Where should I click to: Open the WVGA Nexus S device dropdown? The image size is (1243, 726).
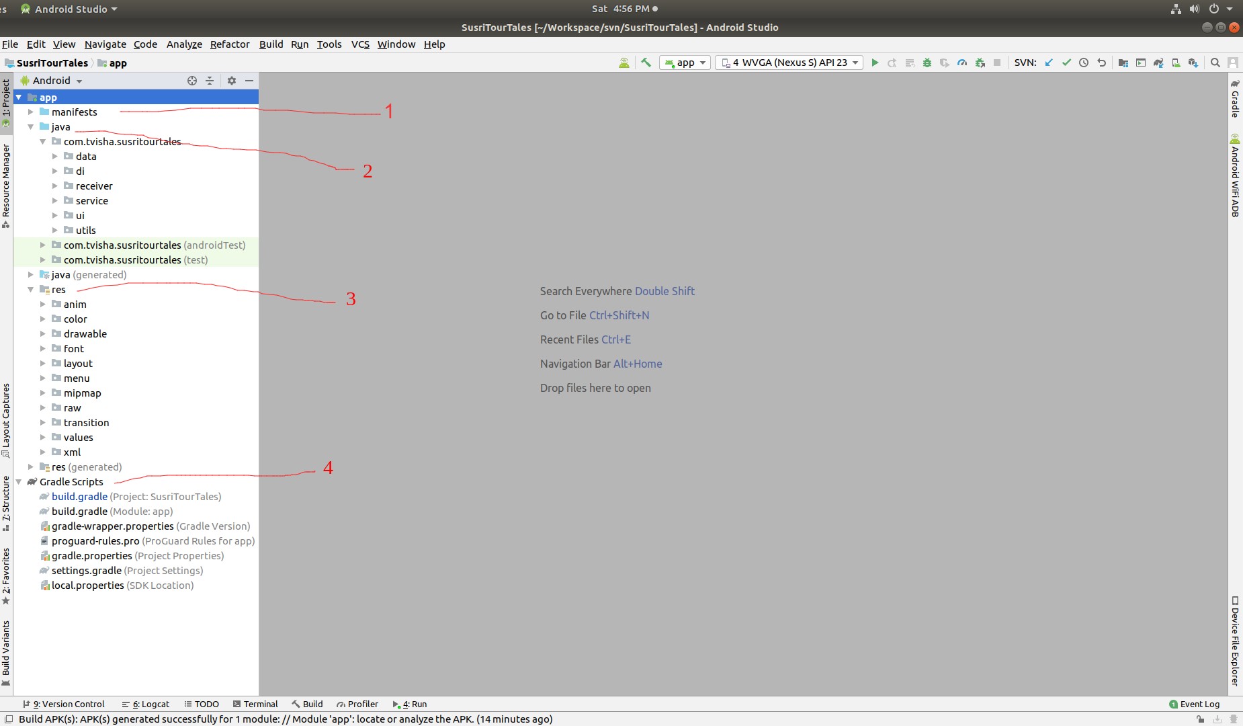point(789,63)
